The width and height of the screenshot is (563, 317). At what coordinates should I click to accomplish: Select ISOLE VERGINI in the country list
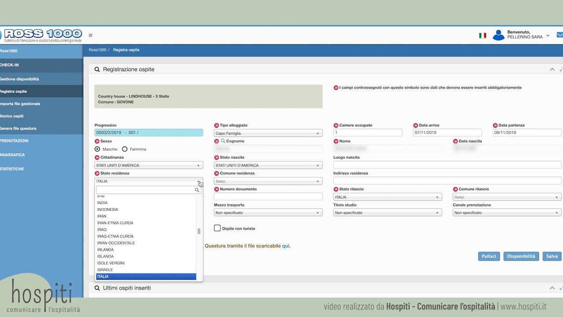[146, 263]
